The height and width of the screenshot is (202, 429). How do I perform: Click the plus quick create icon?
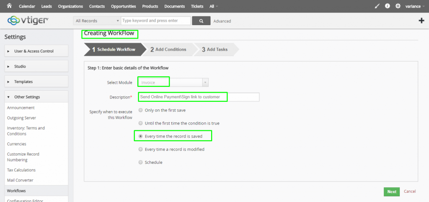point(421,21)
